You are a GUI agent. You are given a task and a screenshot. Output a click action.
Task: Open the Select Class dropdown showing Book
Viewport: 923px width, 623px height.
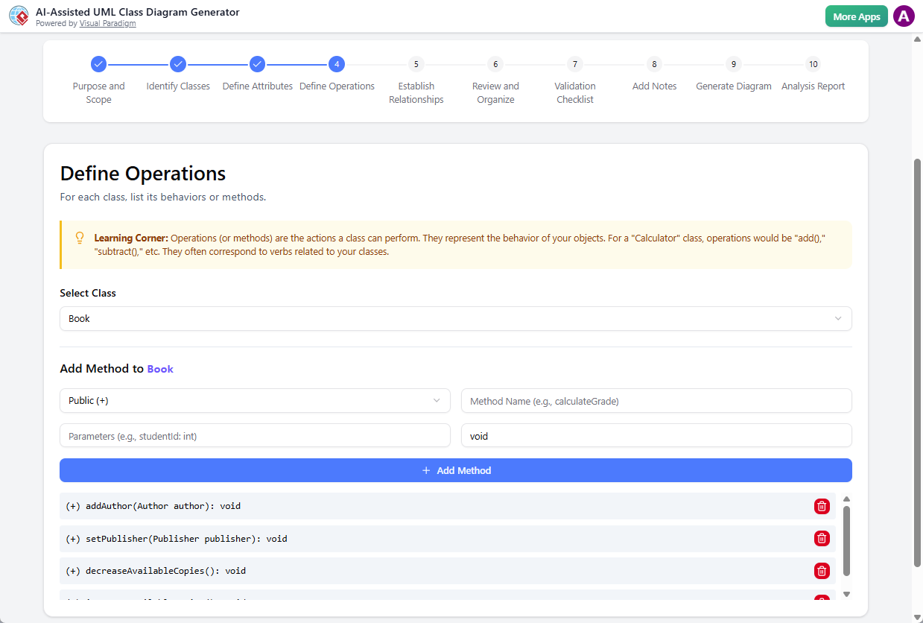coord(456,318)
